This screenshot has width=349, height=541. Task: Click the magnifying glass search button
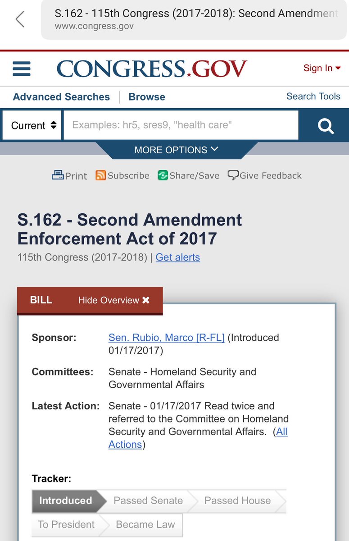click(325, 125)
